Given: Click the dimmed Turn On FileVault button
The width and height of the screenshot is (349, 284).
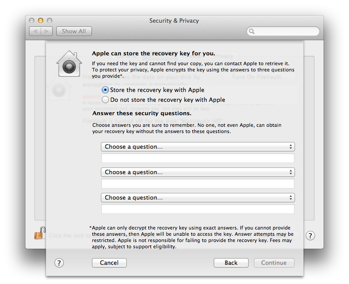Looking at the screenshot, I should pos(260,77).
